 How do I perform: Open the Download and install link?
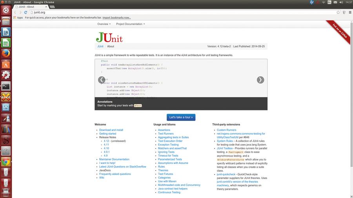111,130
